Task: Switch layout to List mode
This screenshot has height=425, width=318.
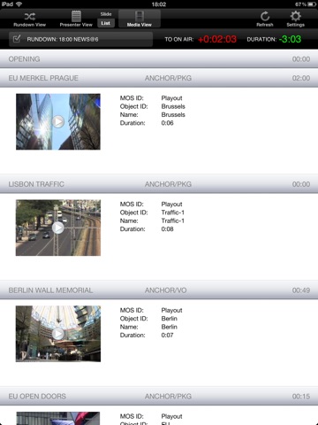Action: coord(106,23)
